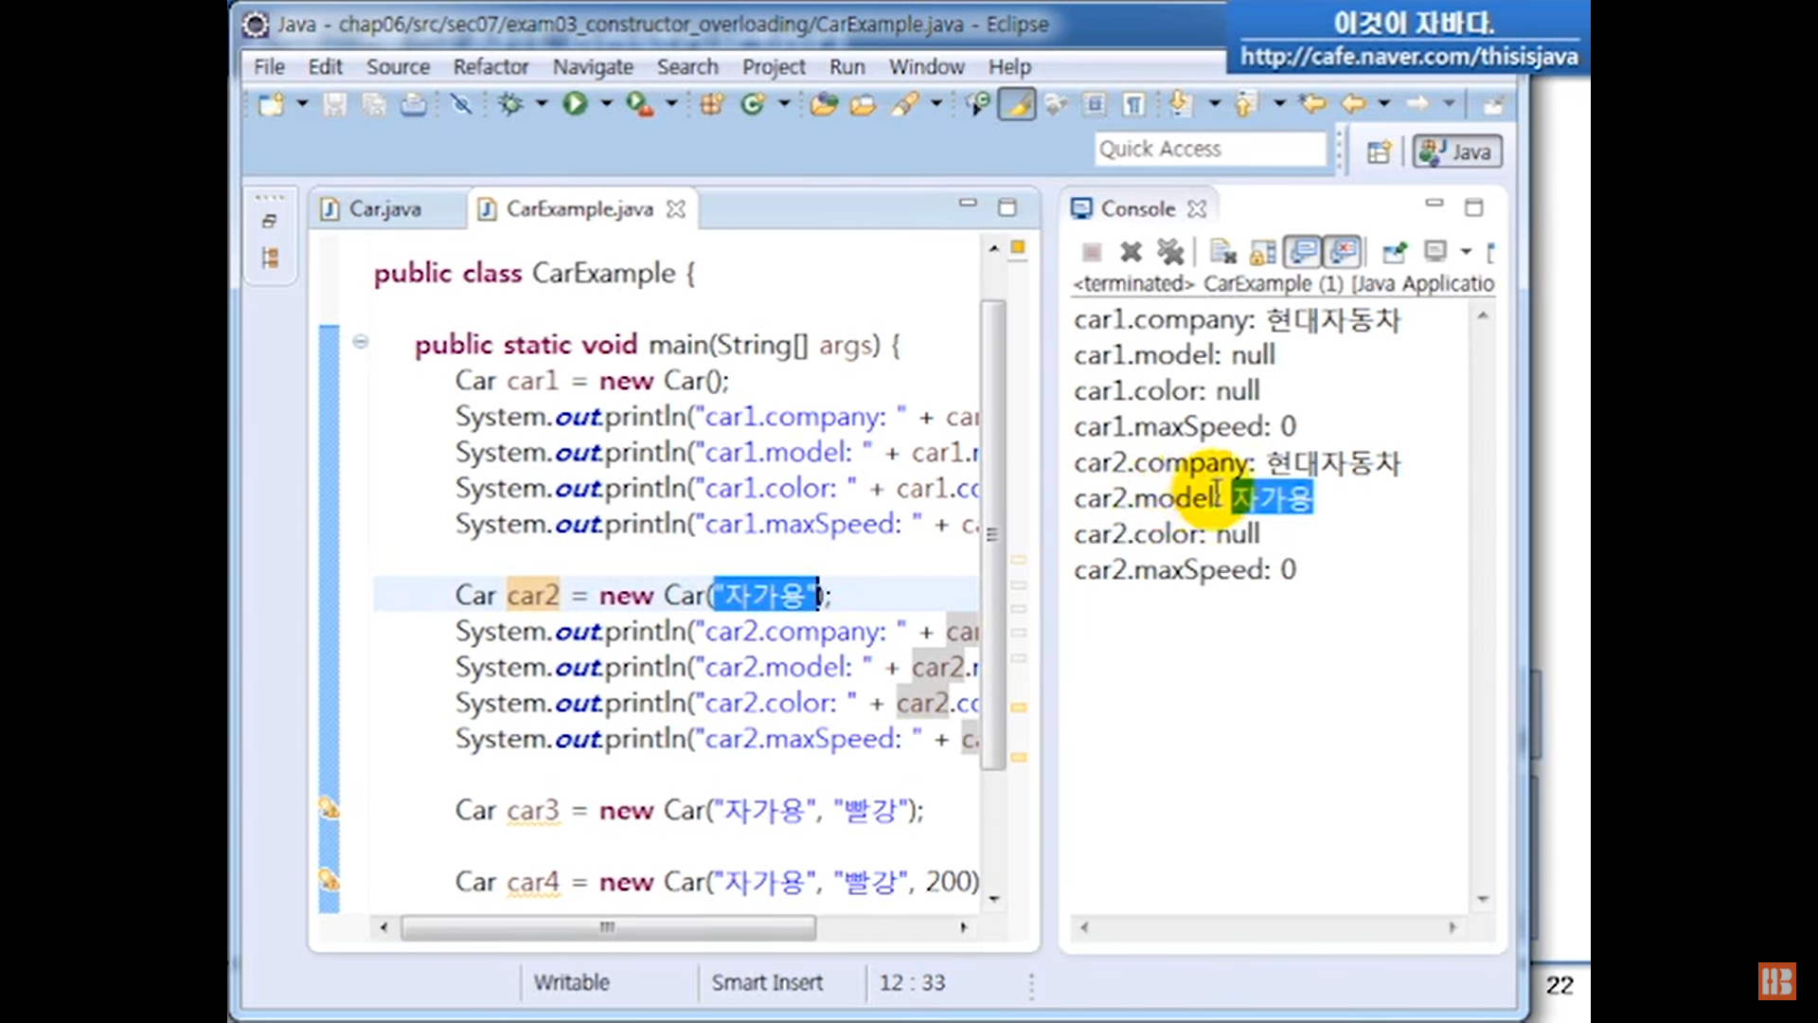Click the Pin Console icon
1818x1023 pixels.
(x=1394, y=252)
